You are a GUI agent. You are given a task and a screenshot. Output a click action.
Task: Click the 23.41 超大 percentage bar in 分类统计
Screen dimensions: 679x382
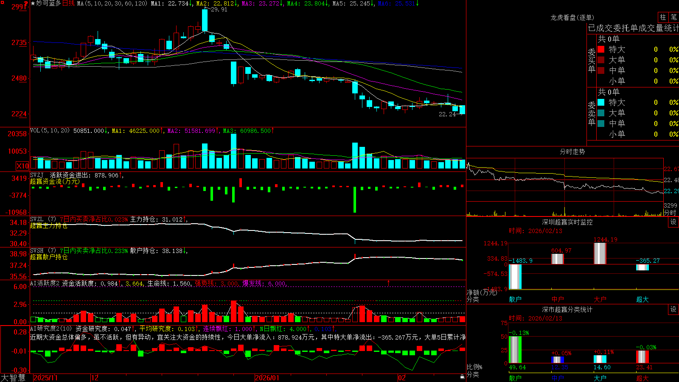point(643,357)
